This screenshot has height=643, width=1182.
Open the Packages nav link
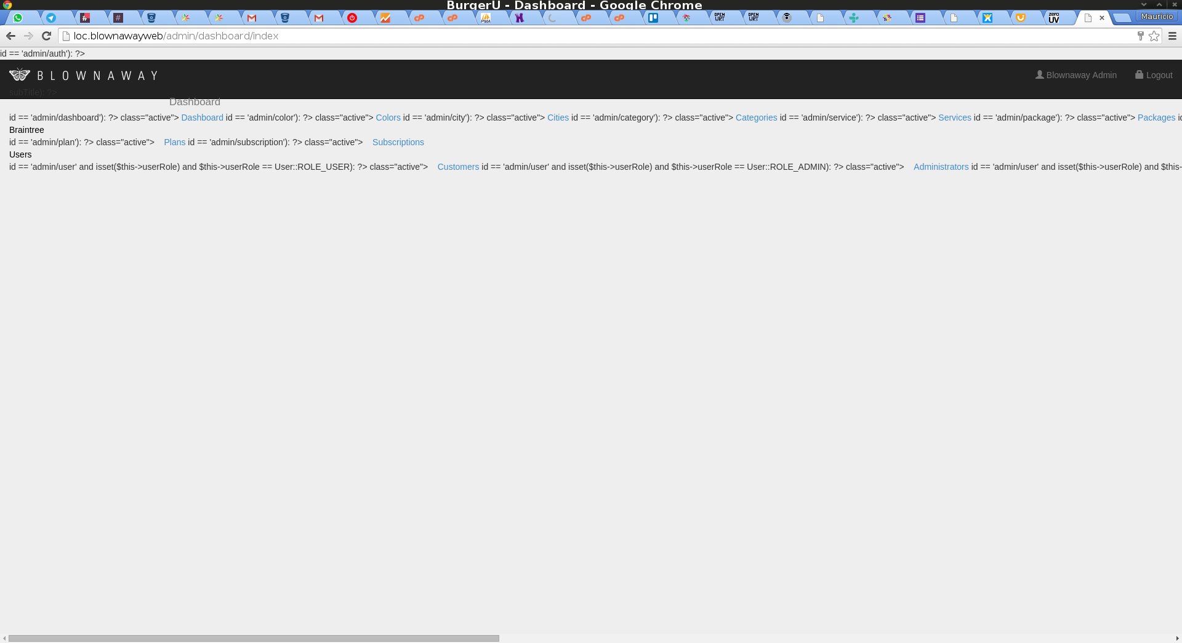point(1156,118)
